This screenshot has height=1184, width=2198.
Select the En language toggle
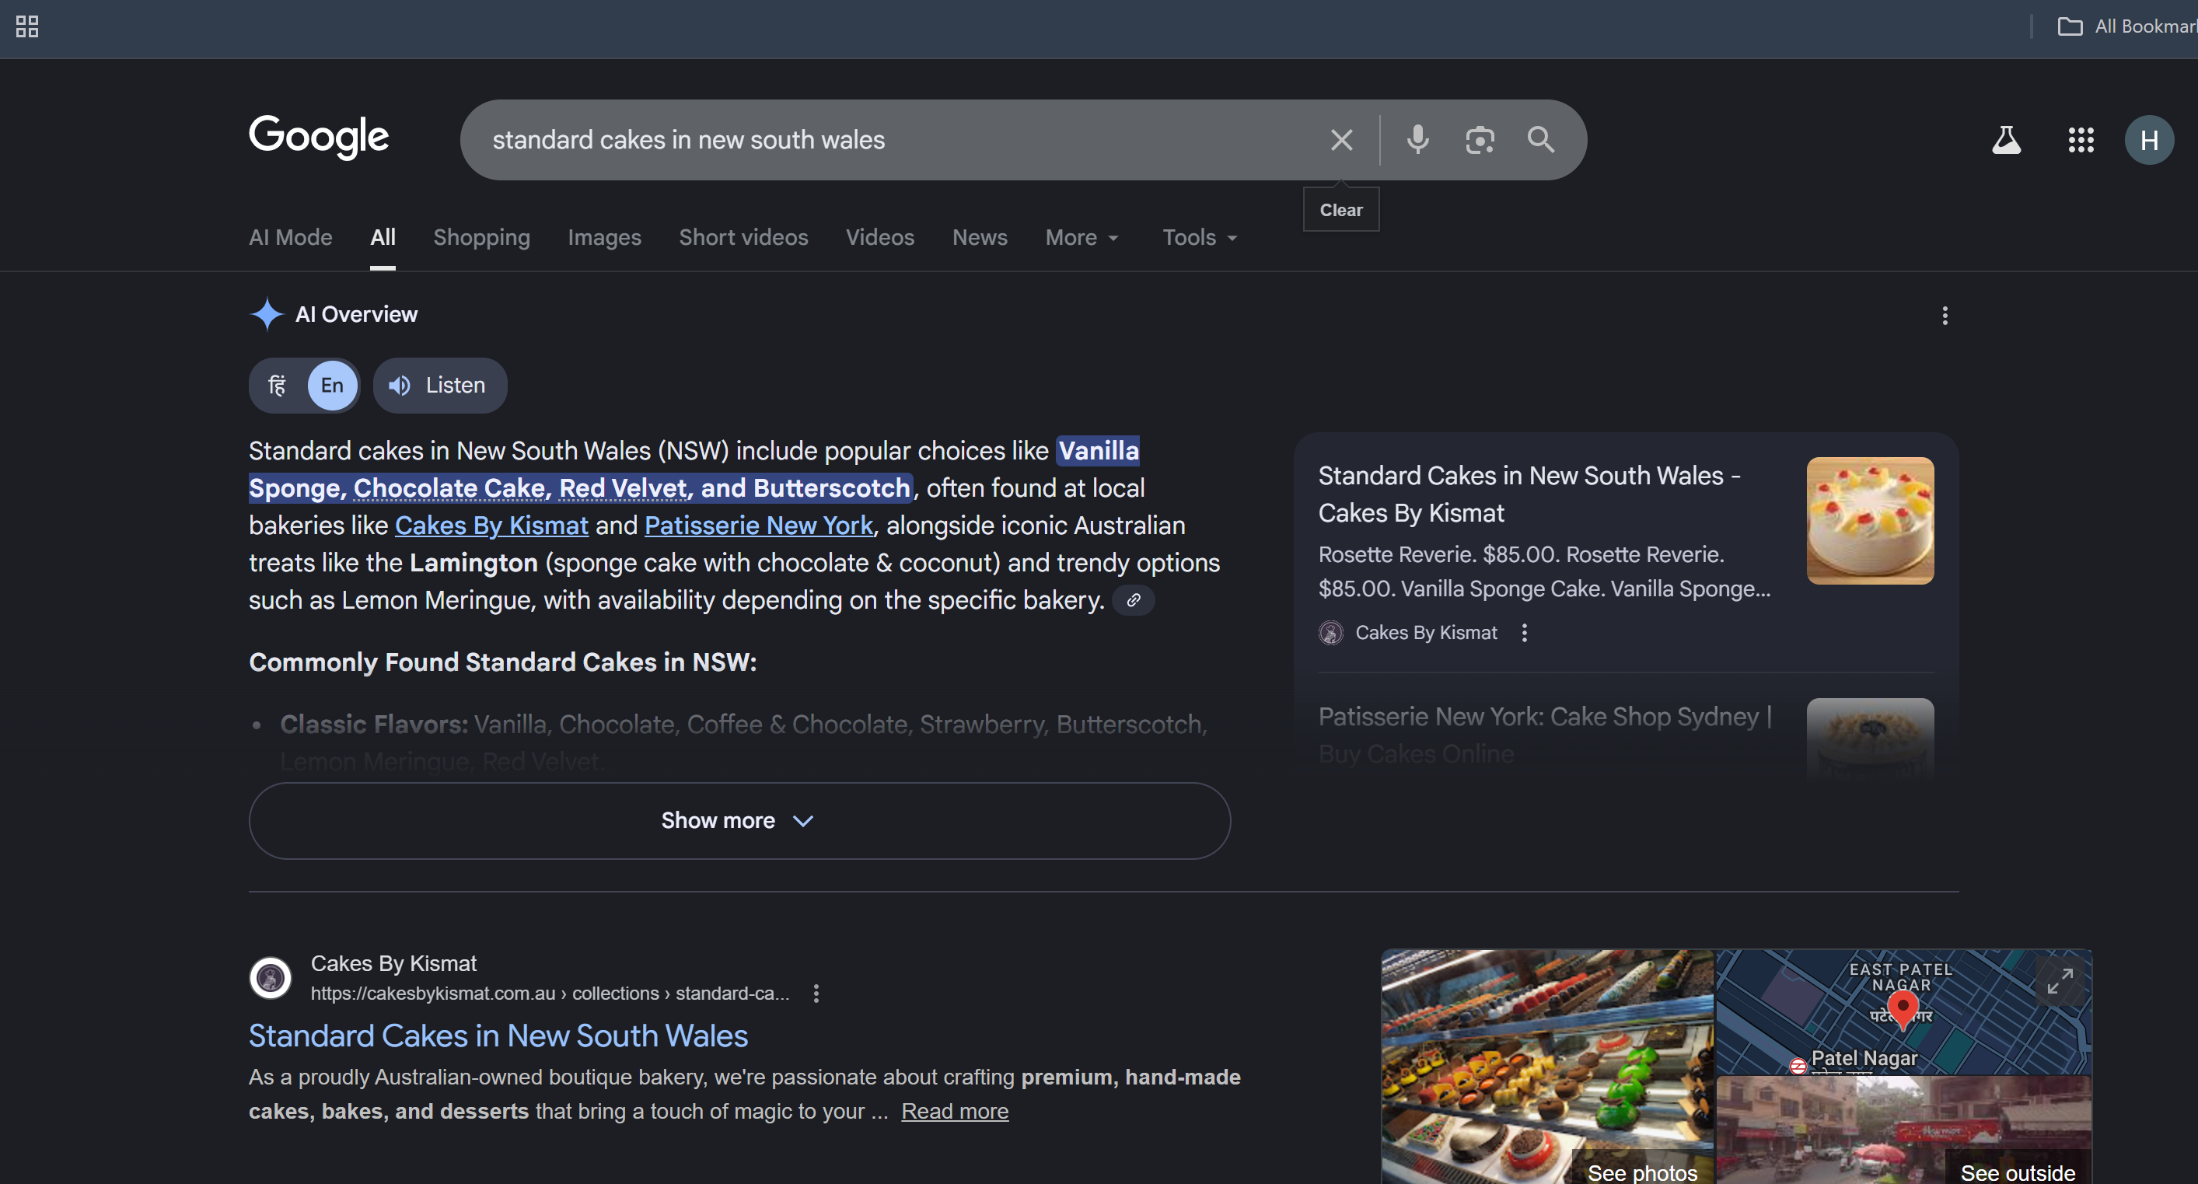332,386
